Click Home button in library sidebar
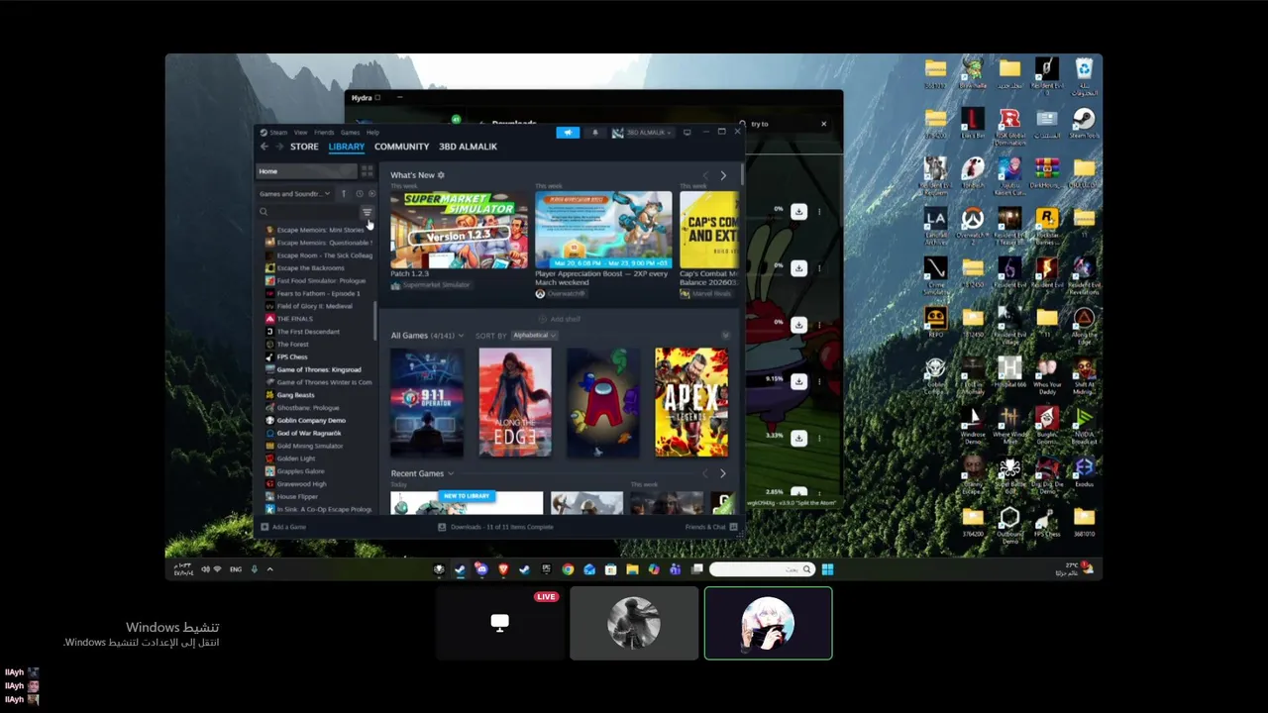The width and height of the screenshot is (1268, 713). pyautogui.click(x=306, y=171)
